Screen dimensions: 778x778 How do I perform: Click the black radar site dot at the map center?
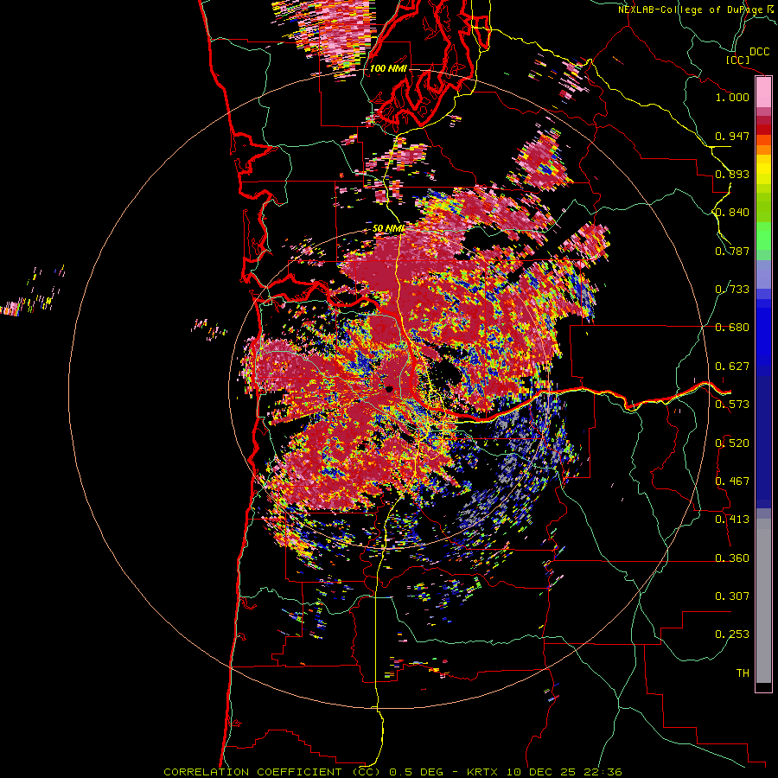[x=389, y=390]
